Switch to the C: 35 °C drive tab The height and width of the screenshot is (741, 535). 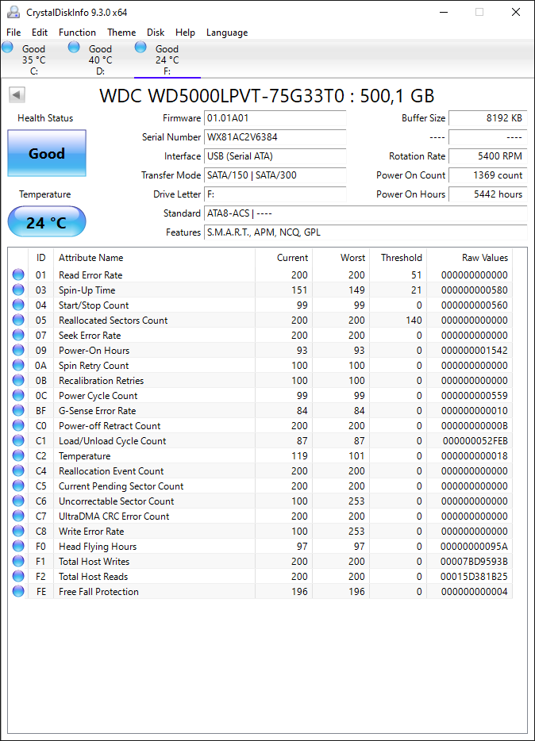[x=34, y=60]
